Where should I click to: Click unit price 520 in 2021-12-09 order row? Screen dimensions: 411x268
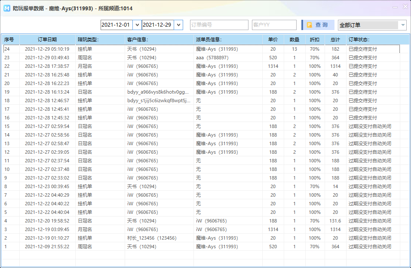[x=273, y=247]
